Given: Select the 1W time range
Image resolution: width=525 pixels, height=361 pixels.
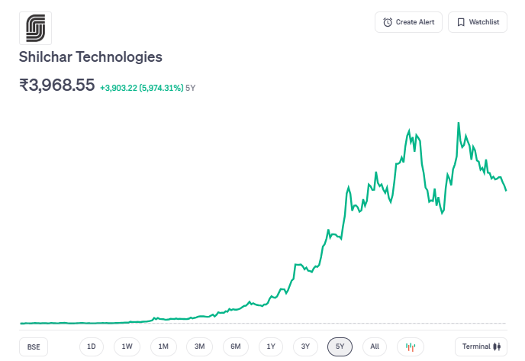Looking at the screenshot, I should point(127,346).
